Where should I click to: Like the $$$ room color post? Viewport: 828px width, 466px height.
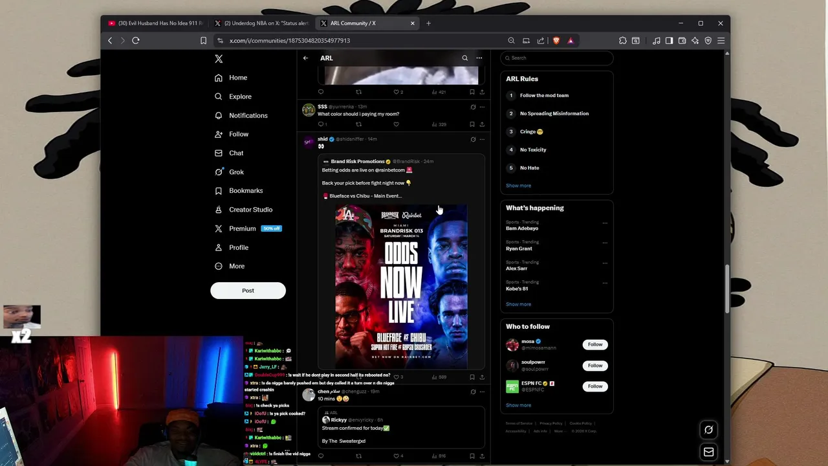(x=396, y=124)
